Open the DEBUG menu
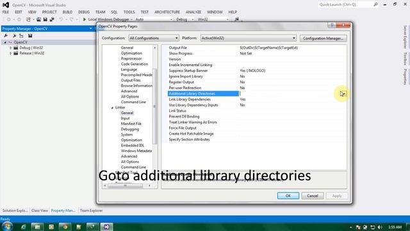Viewport: 410px width, 231px height. pos(84,12)
